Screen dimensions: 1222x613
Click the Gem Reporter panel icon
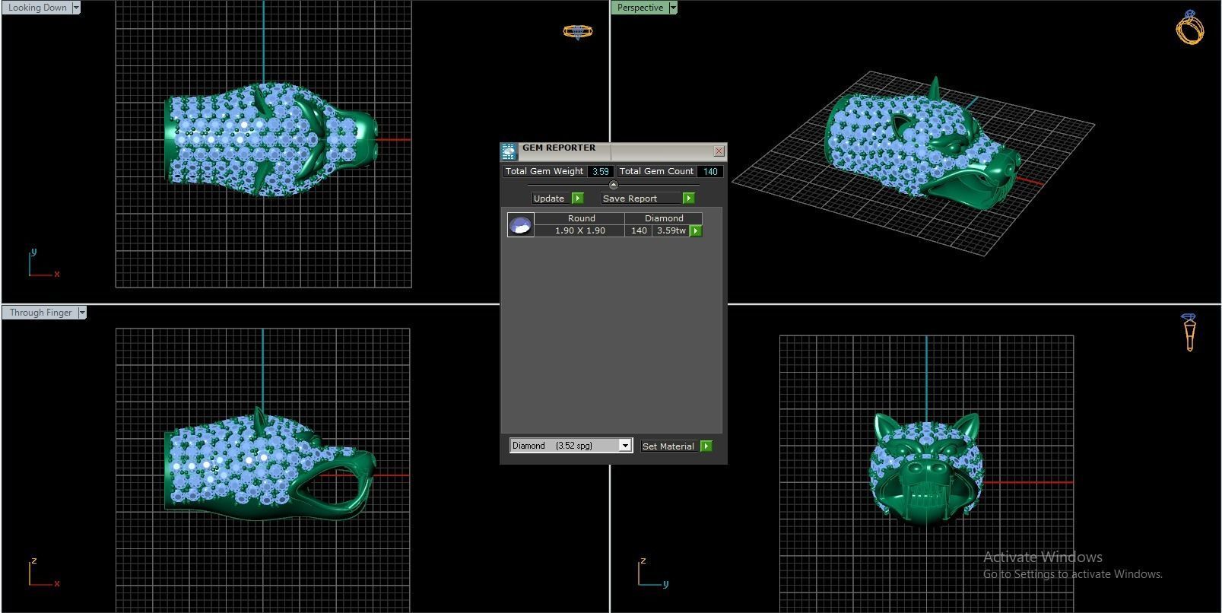tap(509, 151)
